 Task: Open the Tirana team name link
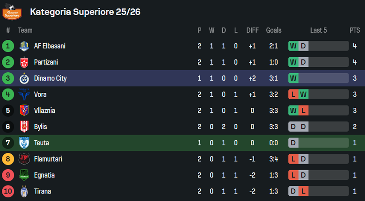43,191
